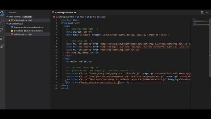Click the Split Editor icon
This screenshot has width=211, height=119.
pyautogui.click(x=202, y=13)
